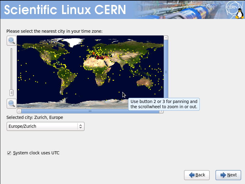Go to the Next installer step
The image size is (245, 184).
[228, 175]
